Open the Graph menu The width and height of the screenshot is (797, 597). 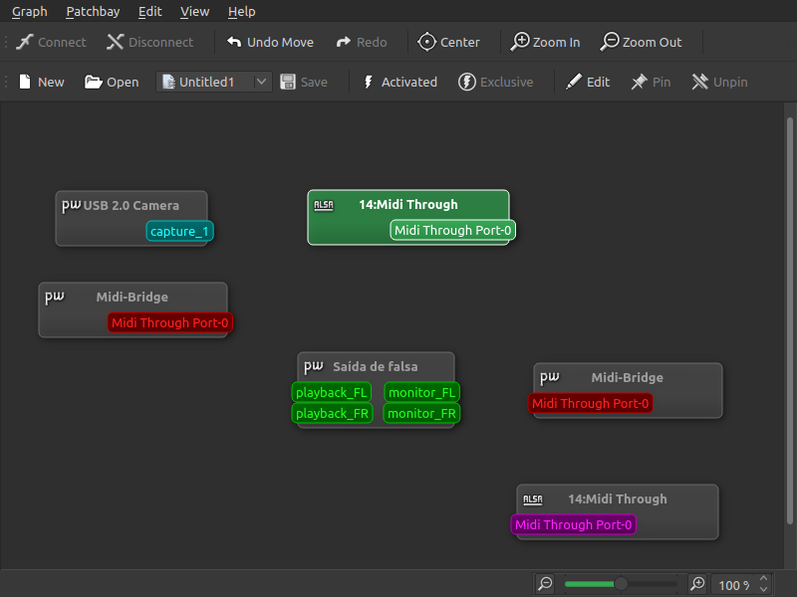29,11
